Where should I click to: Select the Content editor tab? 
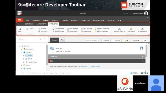(x=55, y=40)
